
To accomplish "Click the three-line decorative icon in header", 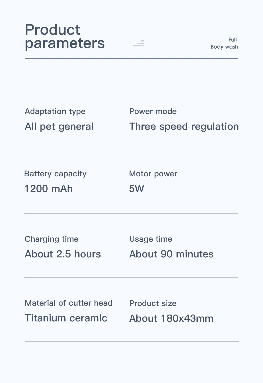I will click(139, 43).
